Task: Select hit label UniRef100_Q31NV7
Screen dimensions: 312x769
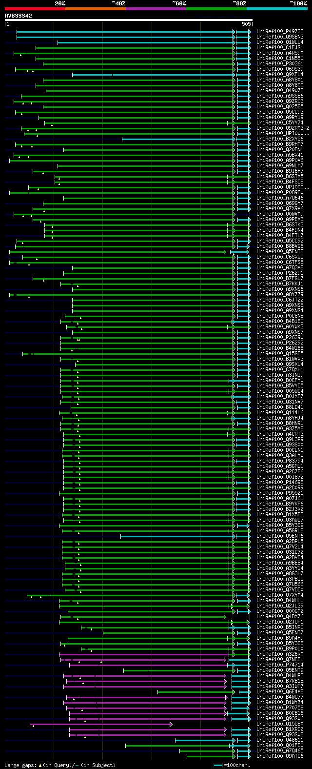Action: click(x=280, y=402)
